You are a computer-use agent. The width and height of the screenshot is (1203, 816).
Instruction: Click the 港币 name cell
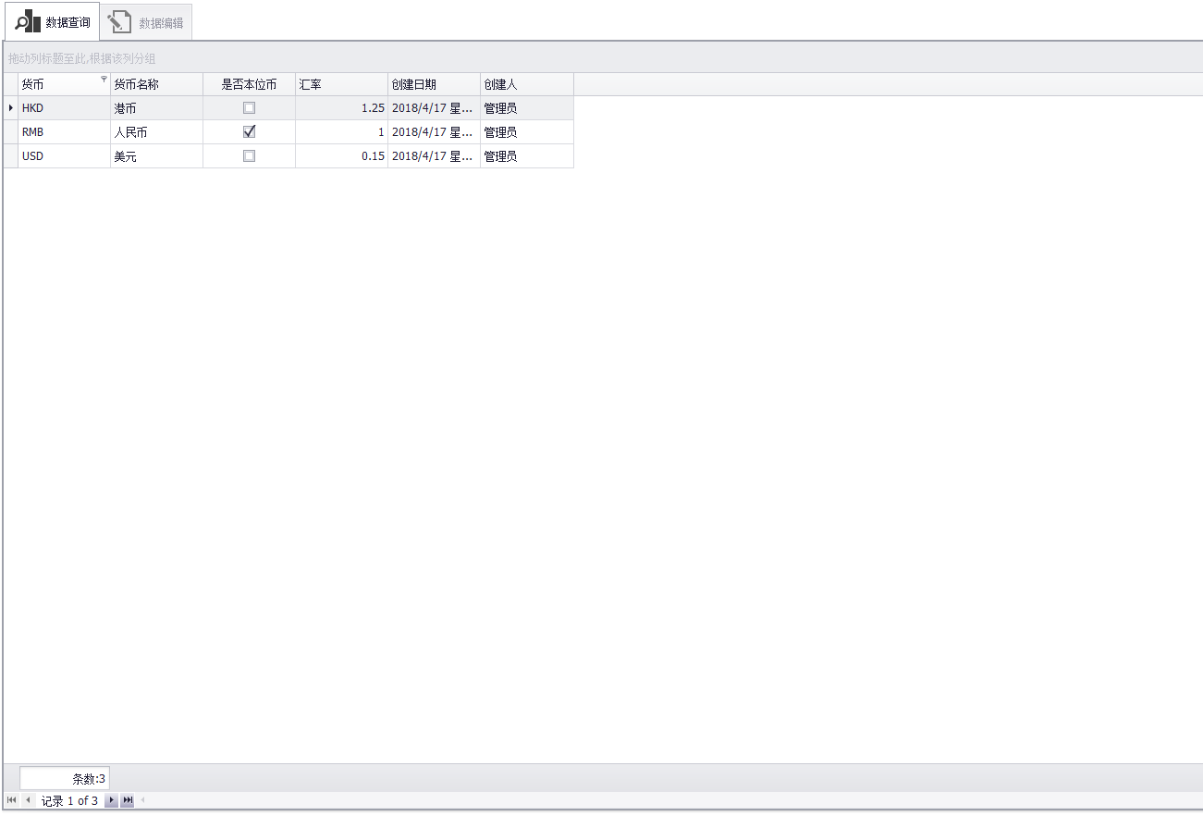tap(156, 108)
